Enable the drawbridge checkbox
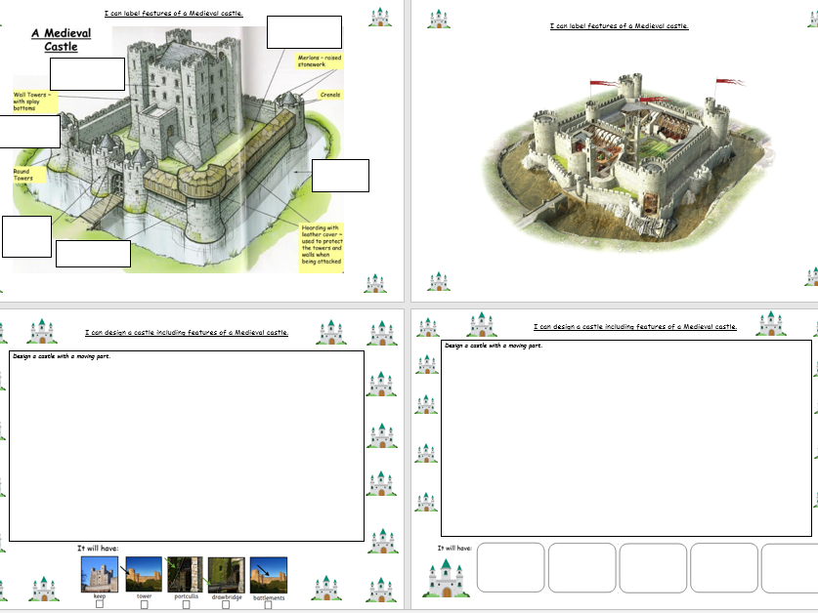Viewport: 818px width, 613px height. click(226, 604)
